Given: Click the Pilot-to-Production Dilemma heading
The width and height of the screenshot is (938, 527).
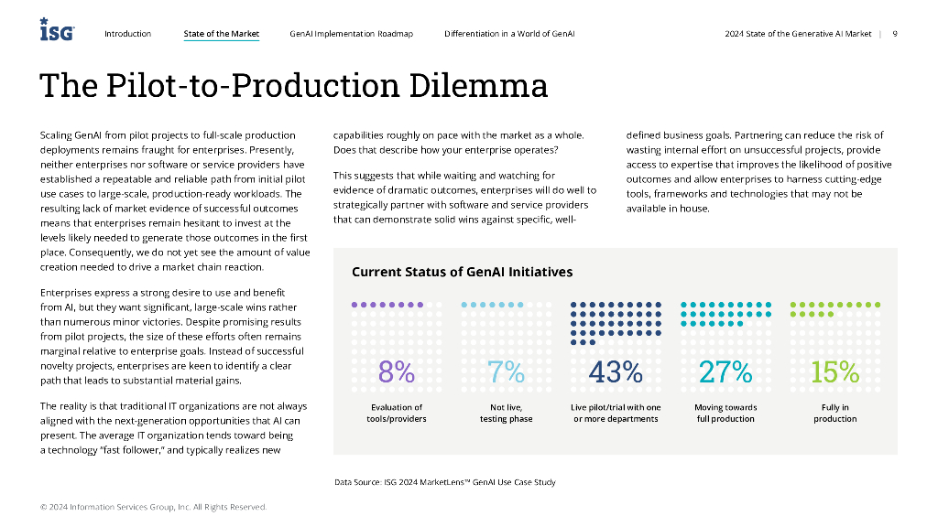Looking at the screenshot, I should 293,85.
